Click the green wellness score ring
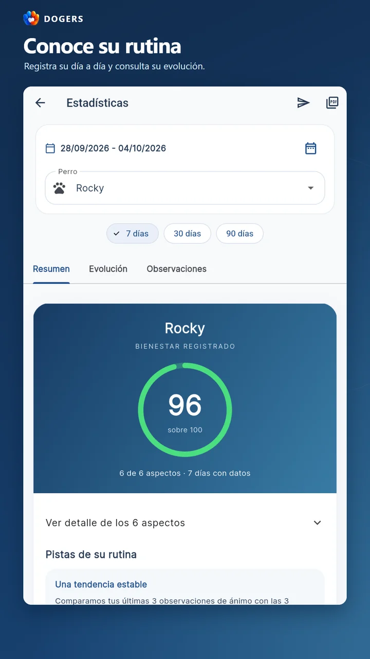The height and width of the screenshot is (659, 370). pyautogui.click(x=185, y=410)
